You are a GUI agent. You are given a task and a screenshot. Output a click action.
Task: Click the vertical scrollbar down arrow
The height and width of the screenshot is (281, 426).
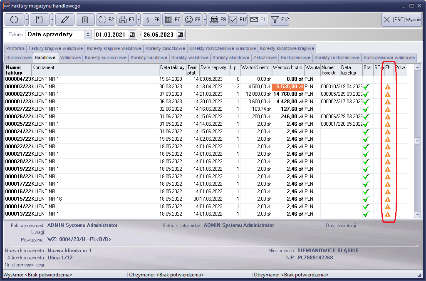click(418, 214)
